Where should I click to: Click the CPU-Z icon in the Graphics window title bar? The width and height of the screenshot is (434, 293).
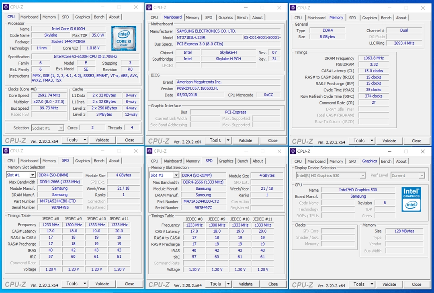(293, 151)
